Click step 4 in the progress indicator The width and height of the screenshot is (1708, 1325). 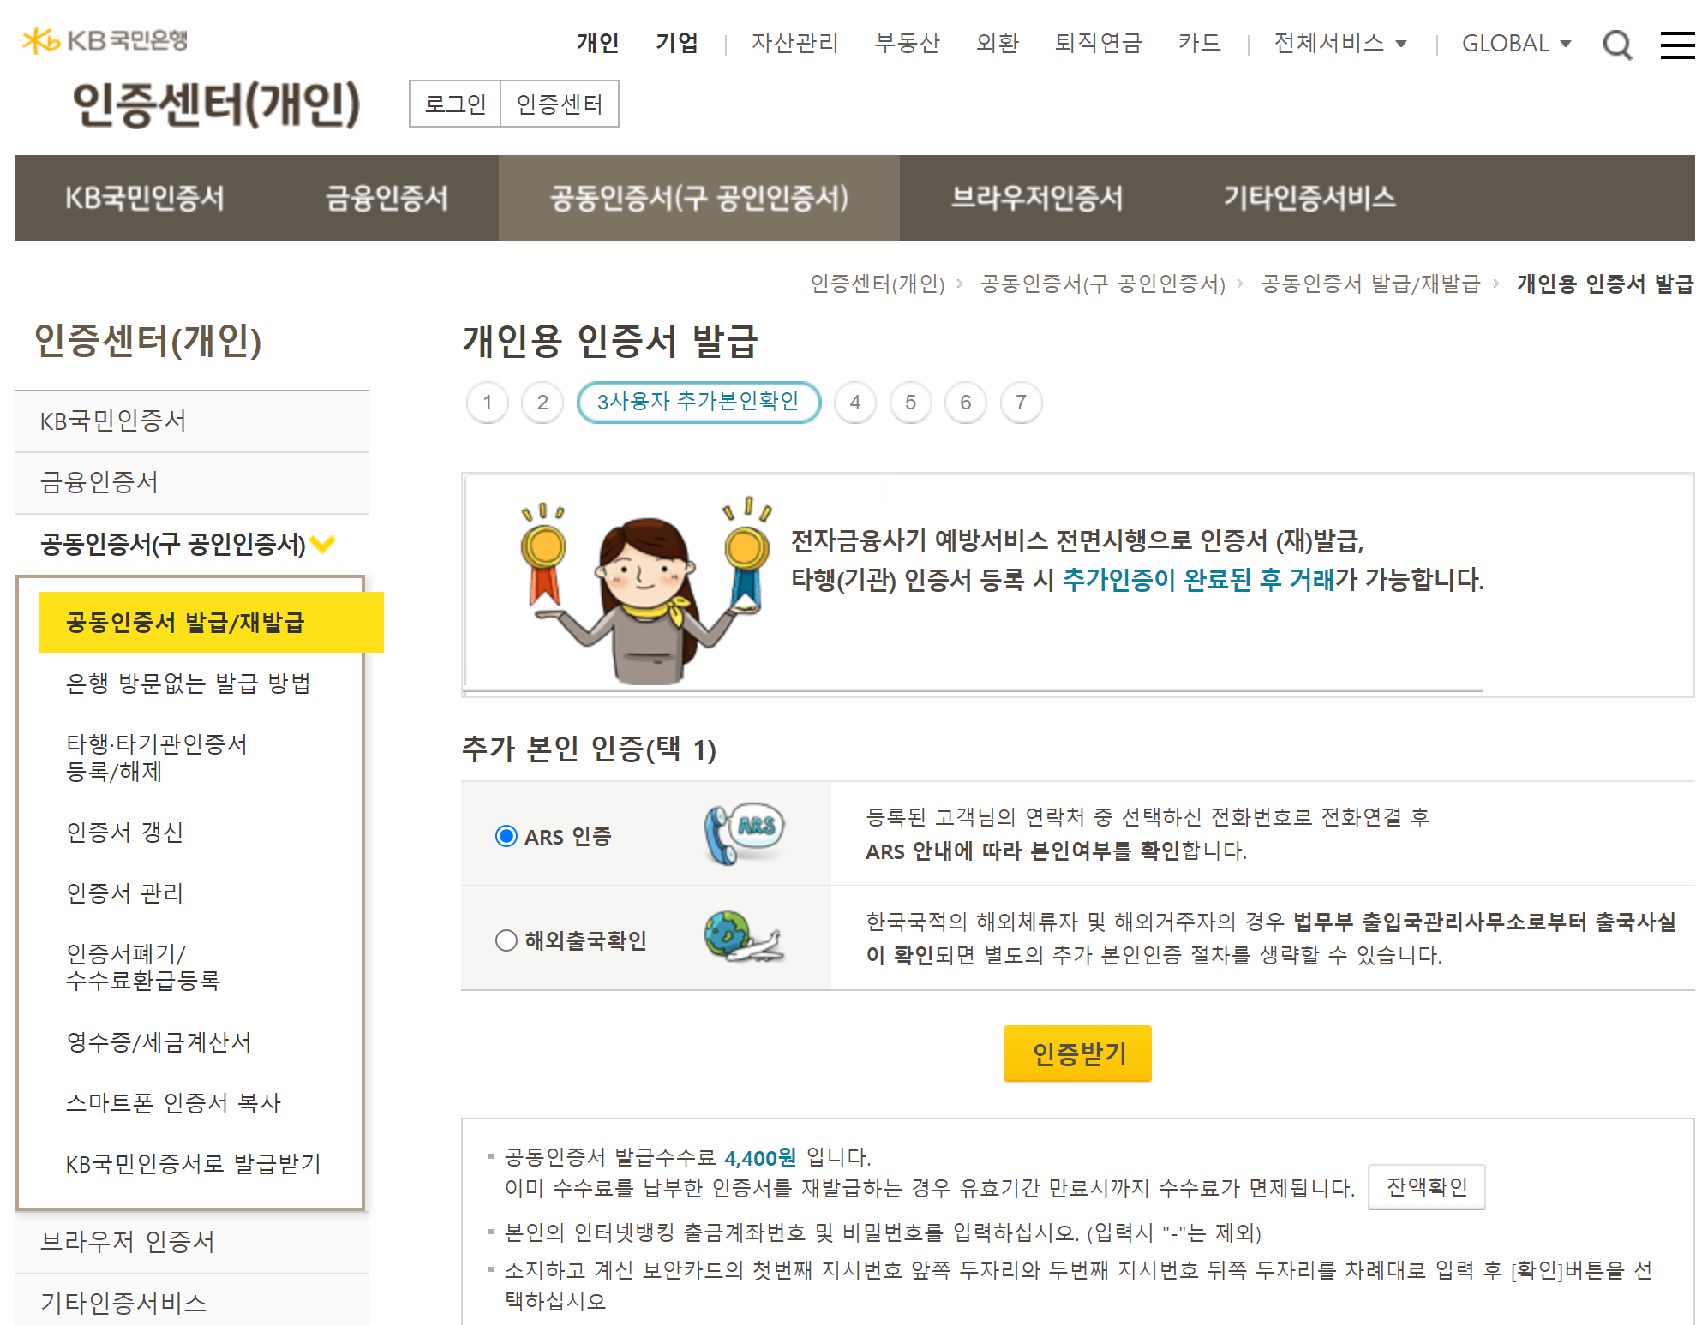click(x=855, y=403)
